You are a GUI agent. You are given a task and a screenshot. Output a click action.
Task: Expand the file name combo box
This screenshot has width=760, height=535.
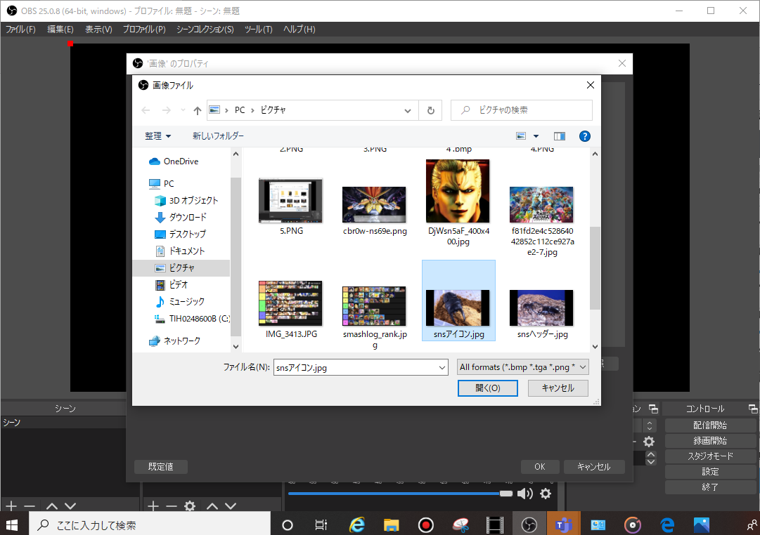pos(442,367)
